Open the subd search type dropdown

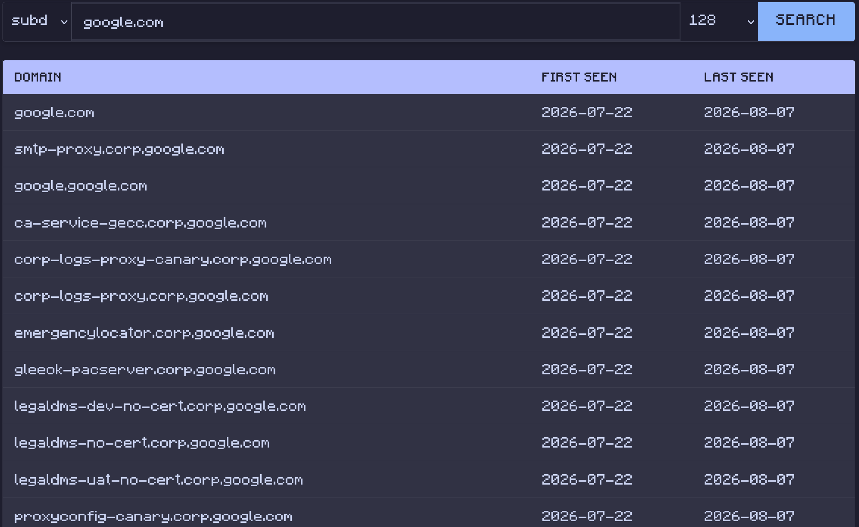37,21
